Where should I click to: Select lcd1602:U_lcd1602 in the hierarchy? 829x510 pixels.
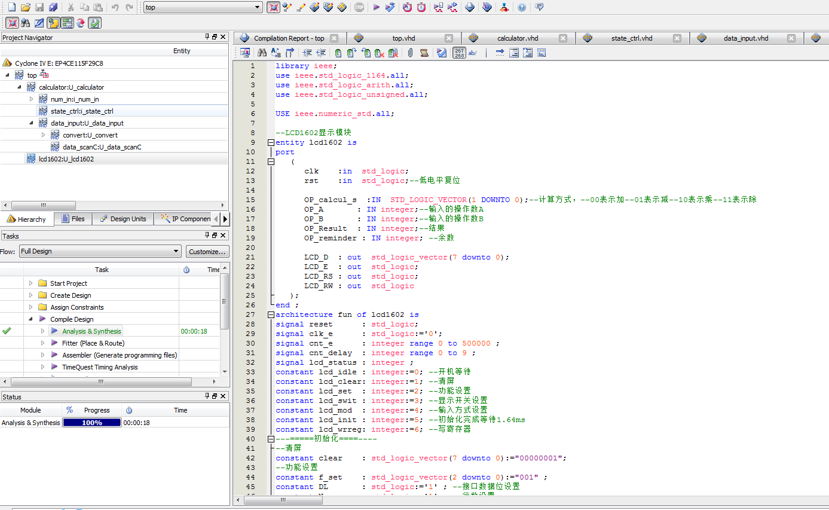66,159
